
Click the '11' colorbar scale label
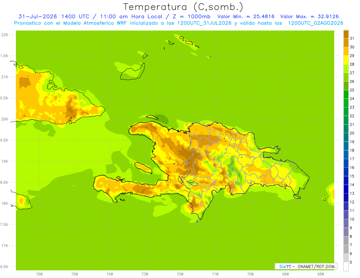[352, 211]
